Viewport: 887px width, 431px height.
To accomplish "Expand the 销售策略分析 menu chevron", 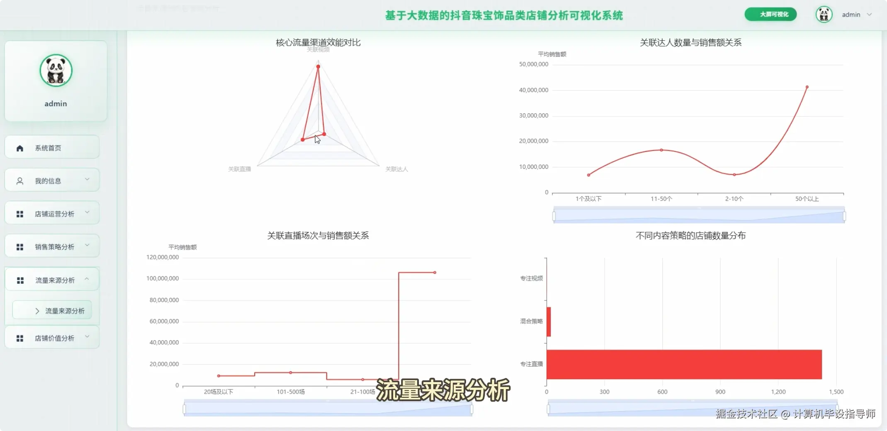I will point(87,245).
